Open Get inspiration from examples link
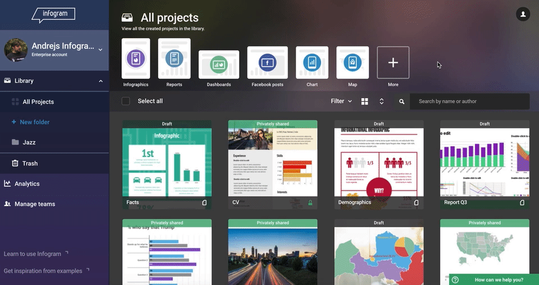Viewport: 539px width, 285px height. (x=47, y=270)
